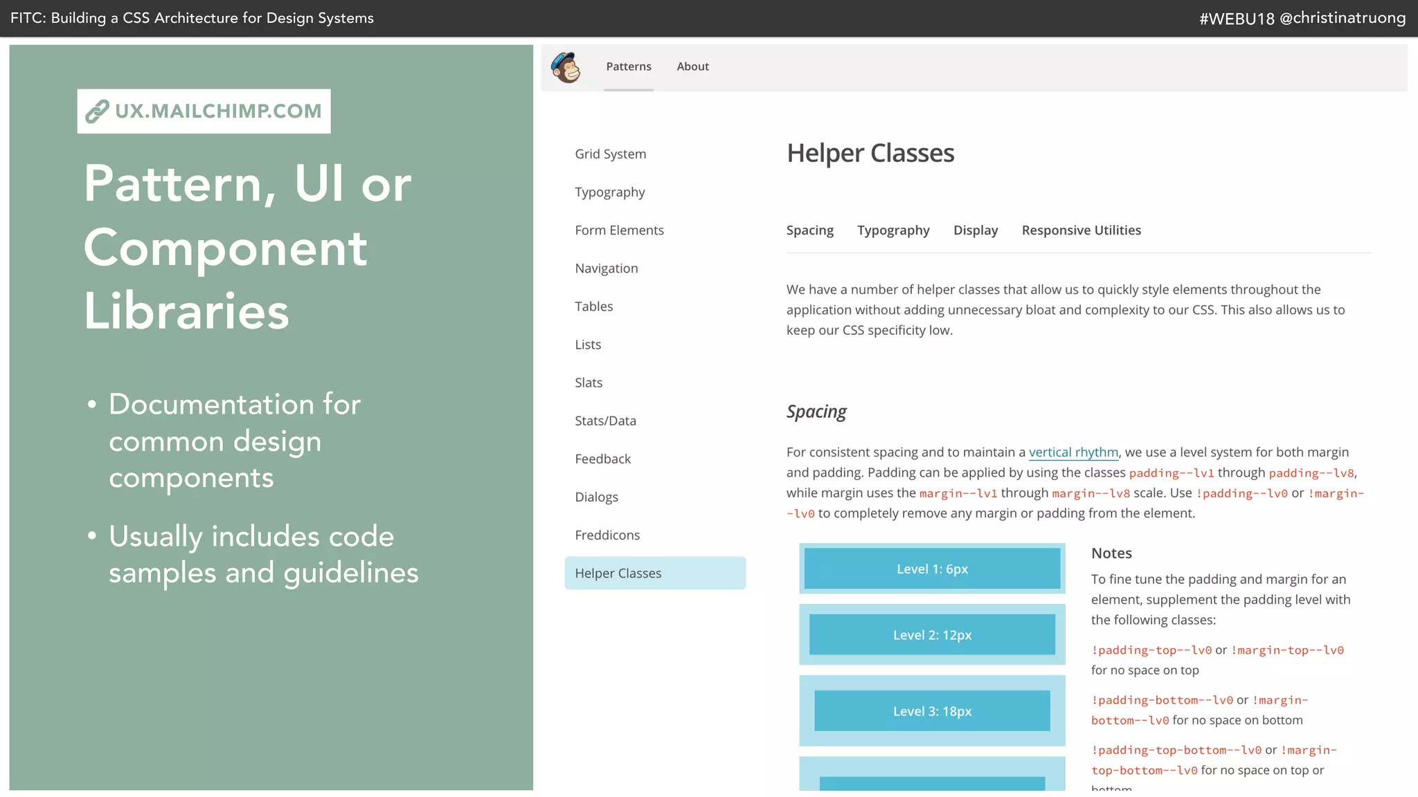The image size is (1418, 797).
Task: Open Lists in the sidebar
Action: click(588, 344)
